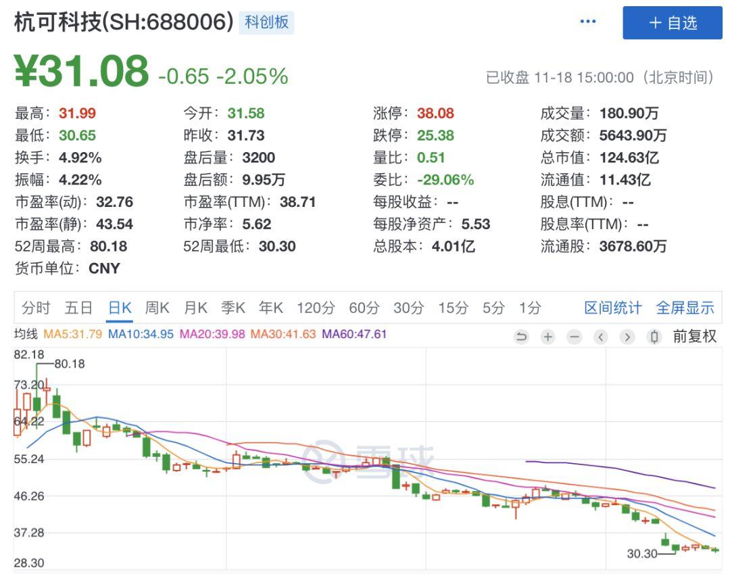Image resolution: width=730 pixels, height=574 pixels.
Task: Click the 最低 value 30.65
Action: click(x=77, y=135)
